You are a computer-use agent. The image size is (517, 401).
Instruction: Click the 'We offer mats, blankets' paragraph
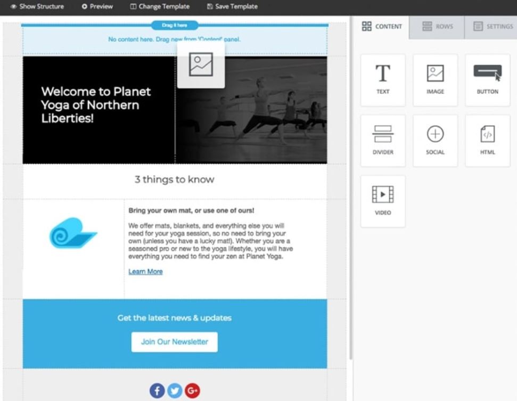tap(210, 241)
